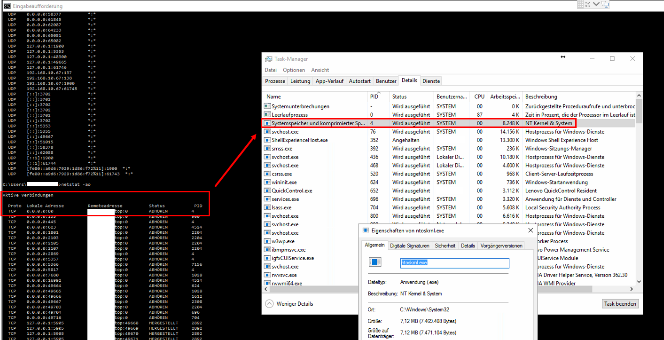Click the ntoskrnl.exe filename text field

click(453, 263)
